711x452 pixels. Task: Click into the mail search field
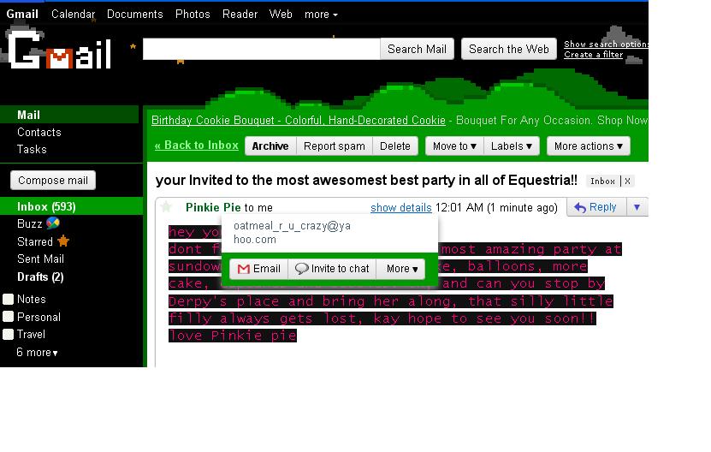tap(261, 49)
